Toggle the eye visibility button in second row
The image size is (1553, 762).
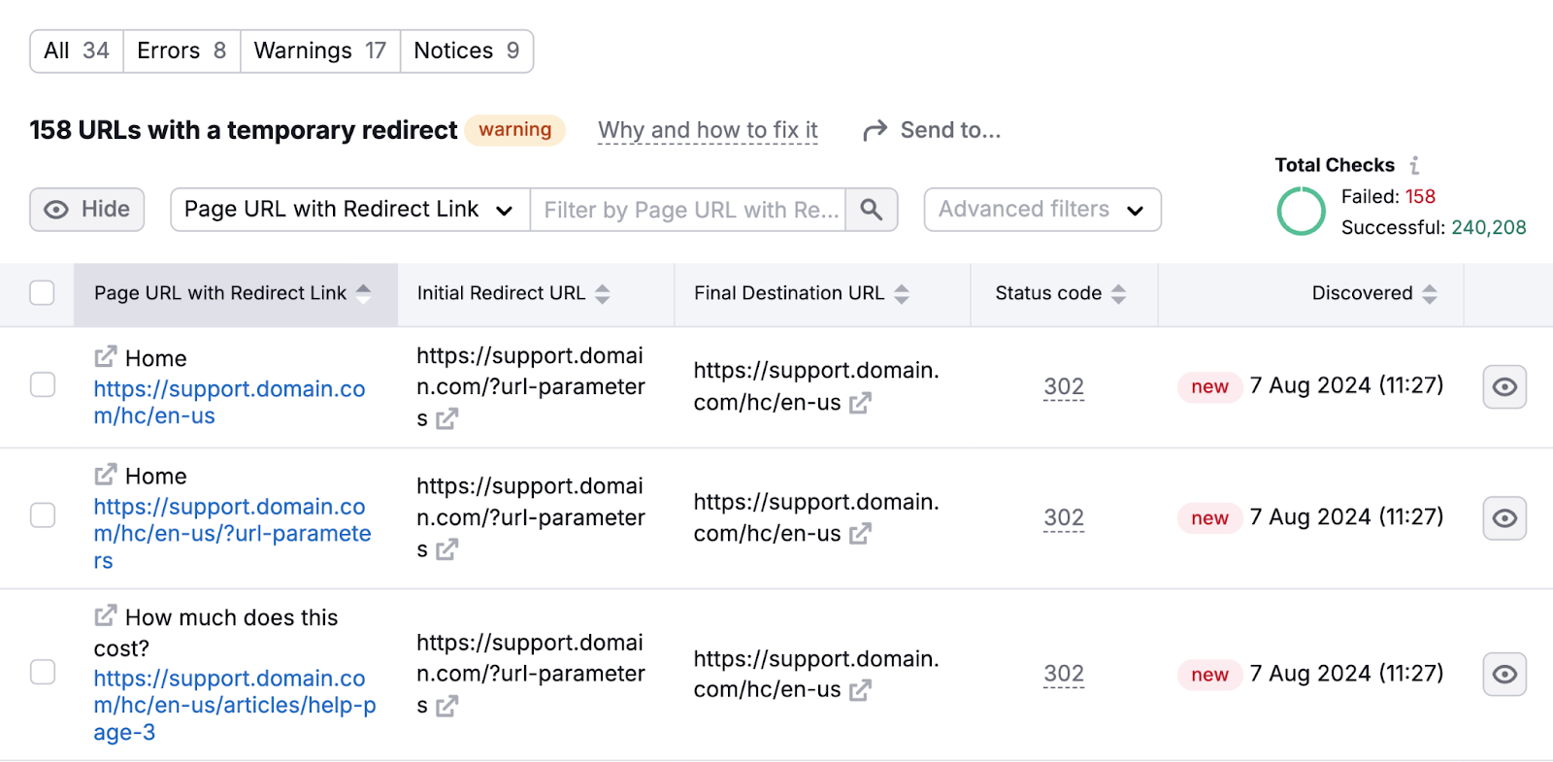tap(1504, 518)
